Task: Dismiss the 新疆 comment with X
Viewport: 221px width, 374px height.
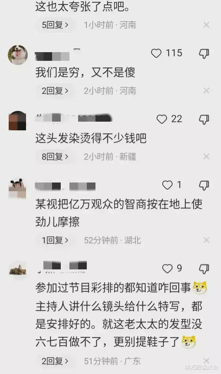Action: 206,156
